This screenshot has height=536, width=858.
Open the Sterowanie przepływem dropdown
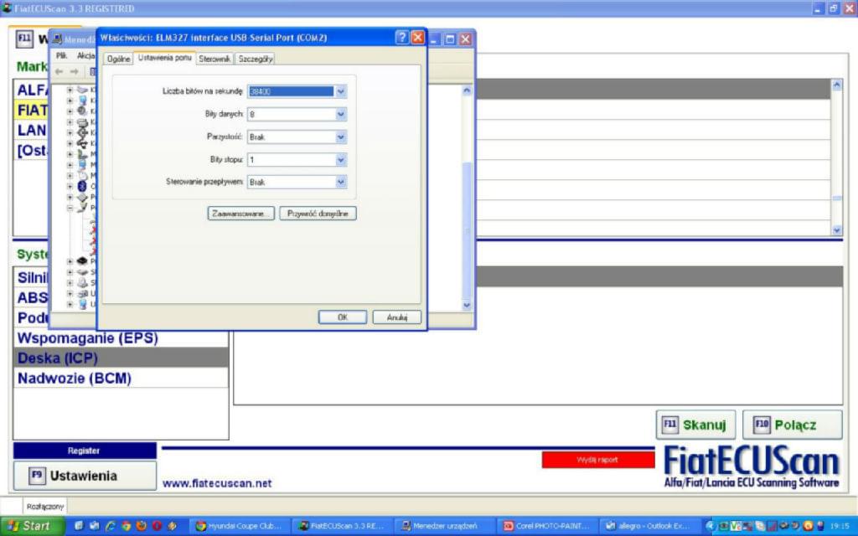pyautogui.click(x=340, y=182)
